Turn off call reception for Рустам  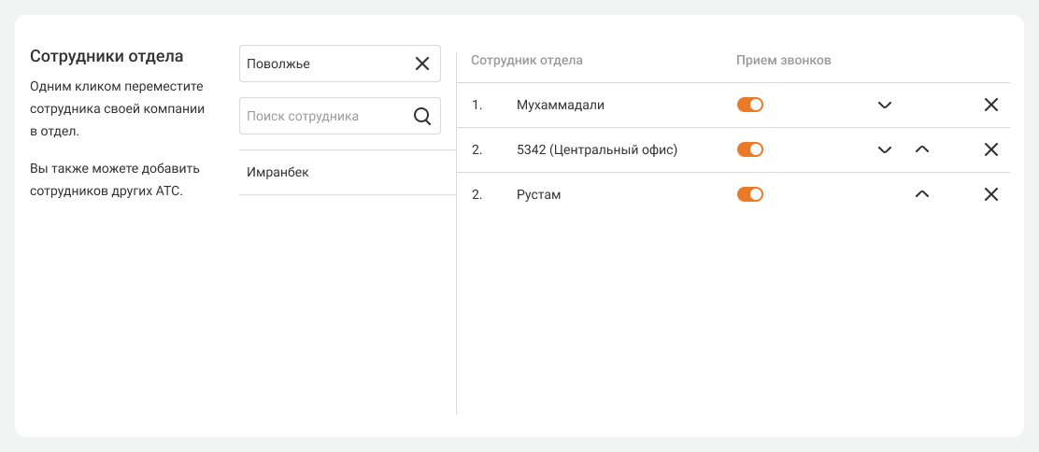750,194
